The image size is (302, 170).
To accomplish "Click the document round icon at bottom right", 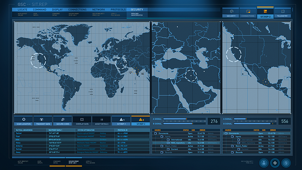I will click(x=286, y=163).
